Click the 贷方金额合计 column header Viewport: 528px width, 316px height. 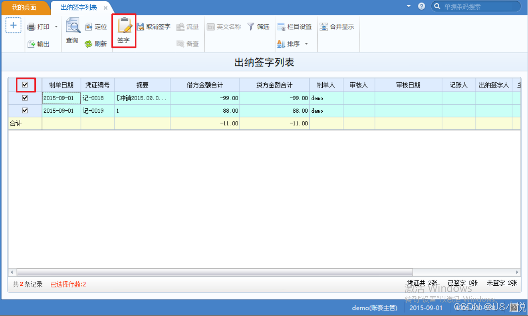point(275,85)
